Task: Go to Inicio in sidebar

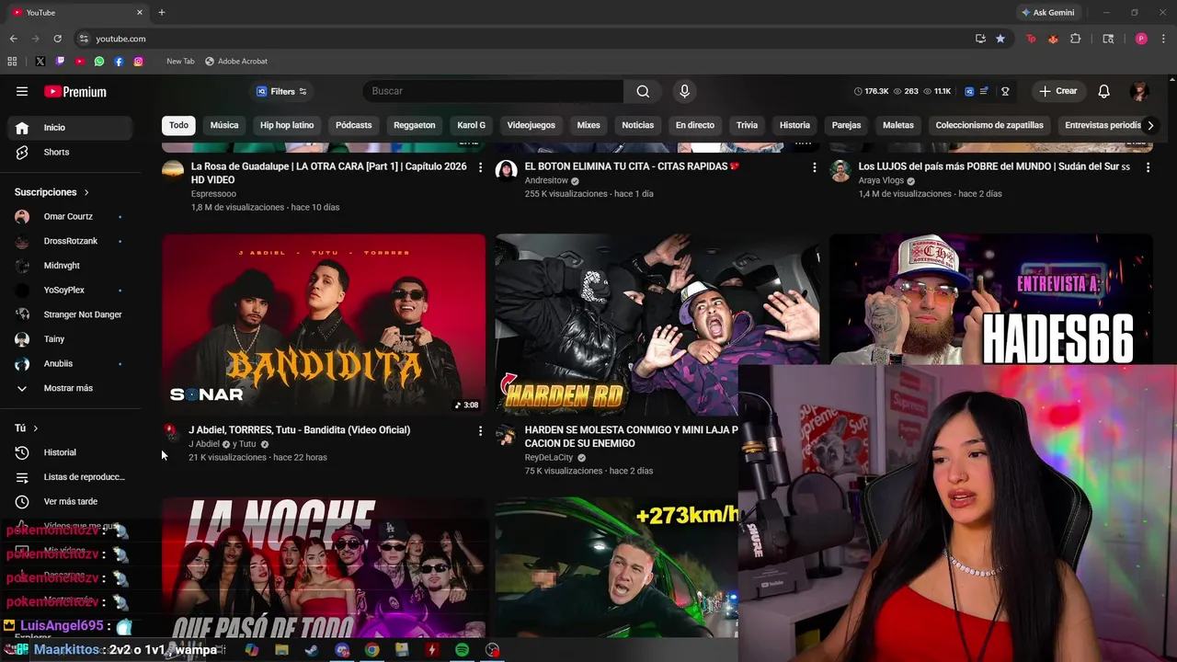Action: point(70,128)
